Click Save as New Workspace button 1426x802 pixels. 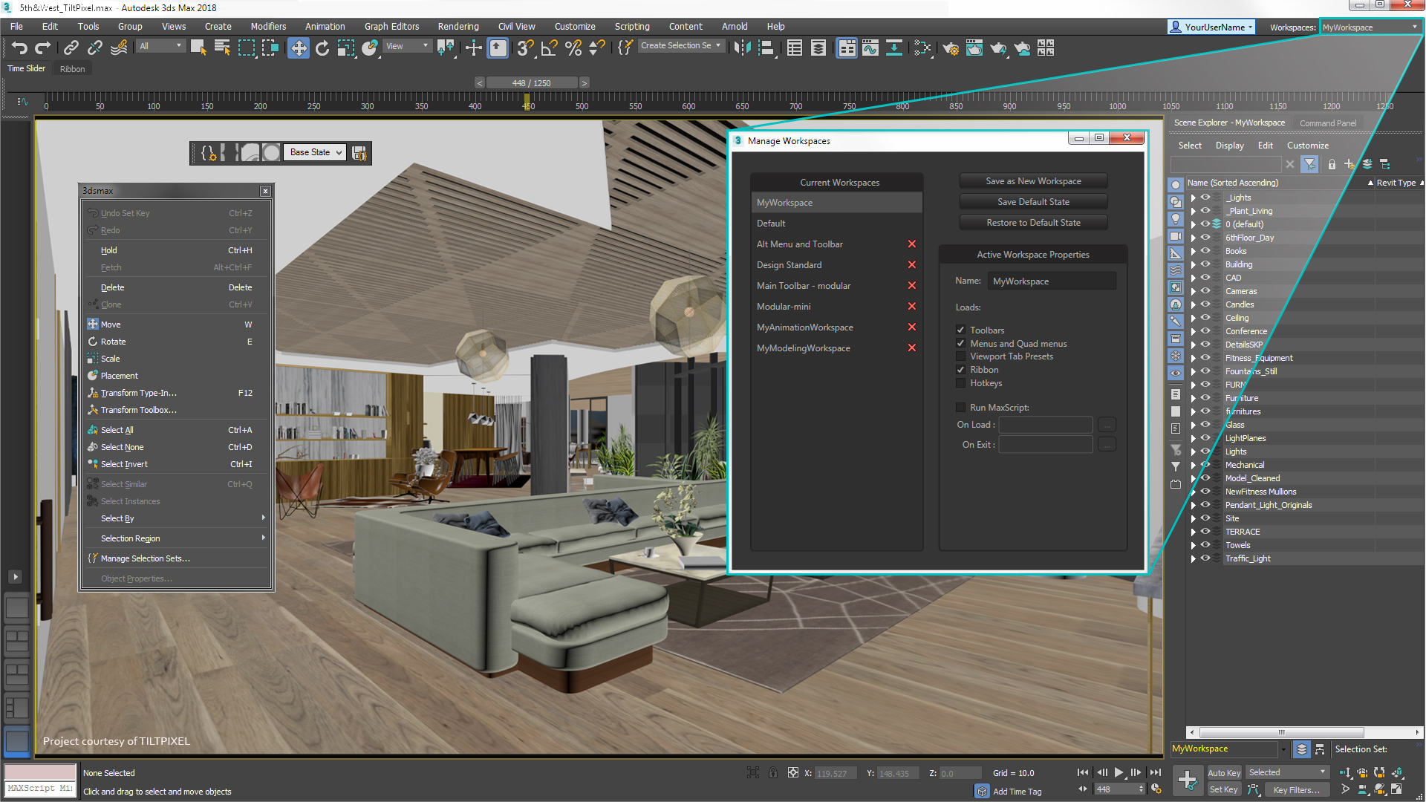[1033, 180]
